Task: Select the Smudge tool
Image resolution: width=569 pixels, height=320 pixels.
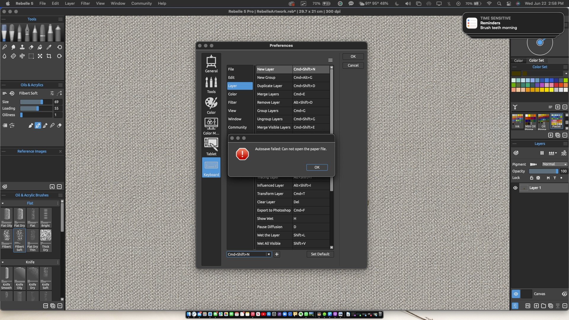Action: coord(13,47)
